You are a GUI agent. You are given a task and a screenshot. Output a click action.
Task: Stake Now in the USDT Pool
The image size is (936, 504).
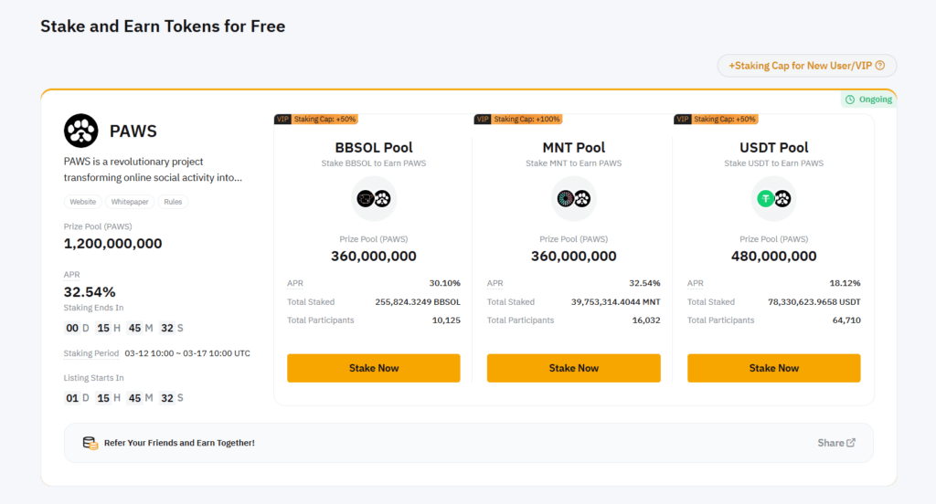click(x=773, y=368)
